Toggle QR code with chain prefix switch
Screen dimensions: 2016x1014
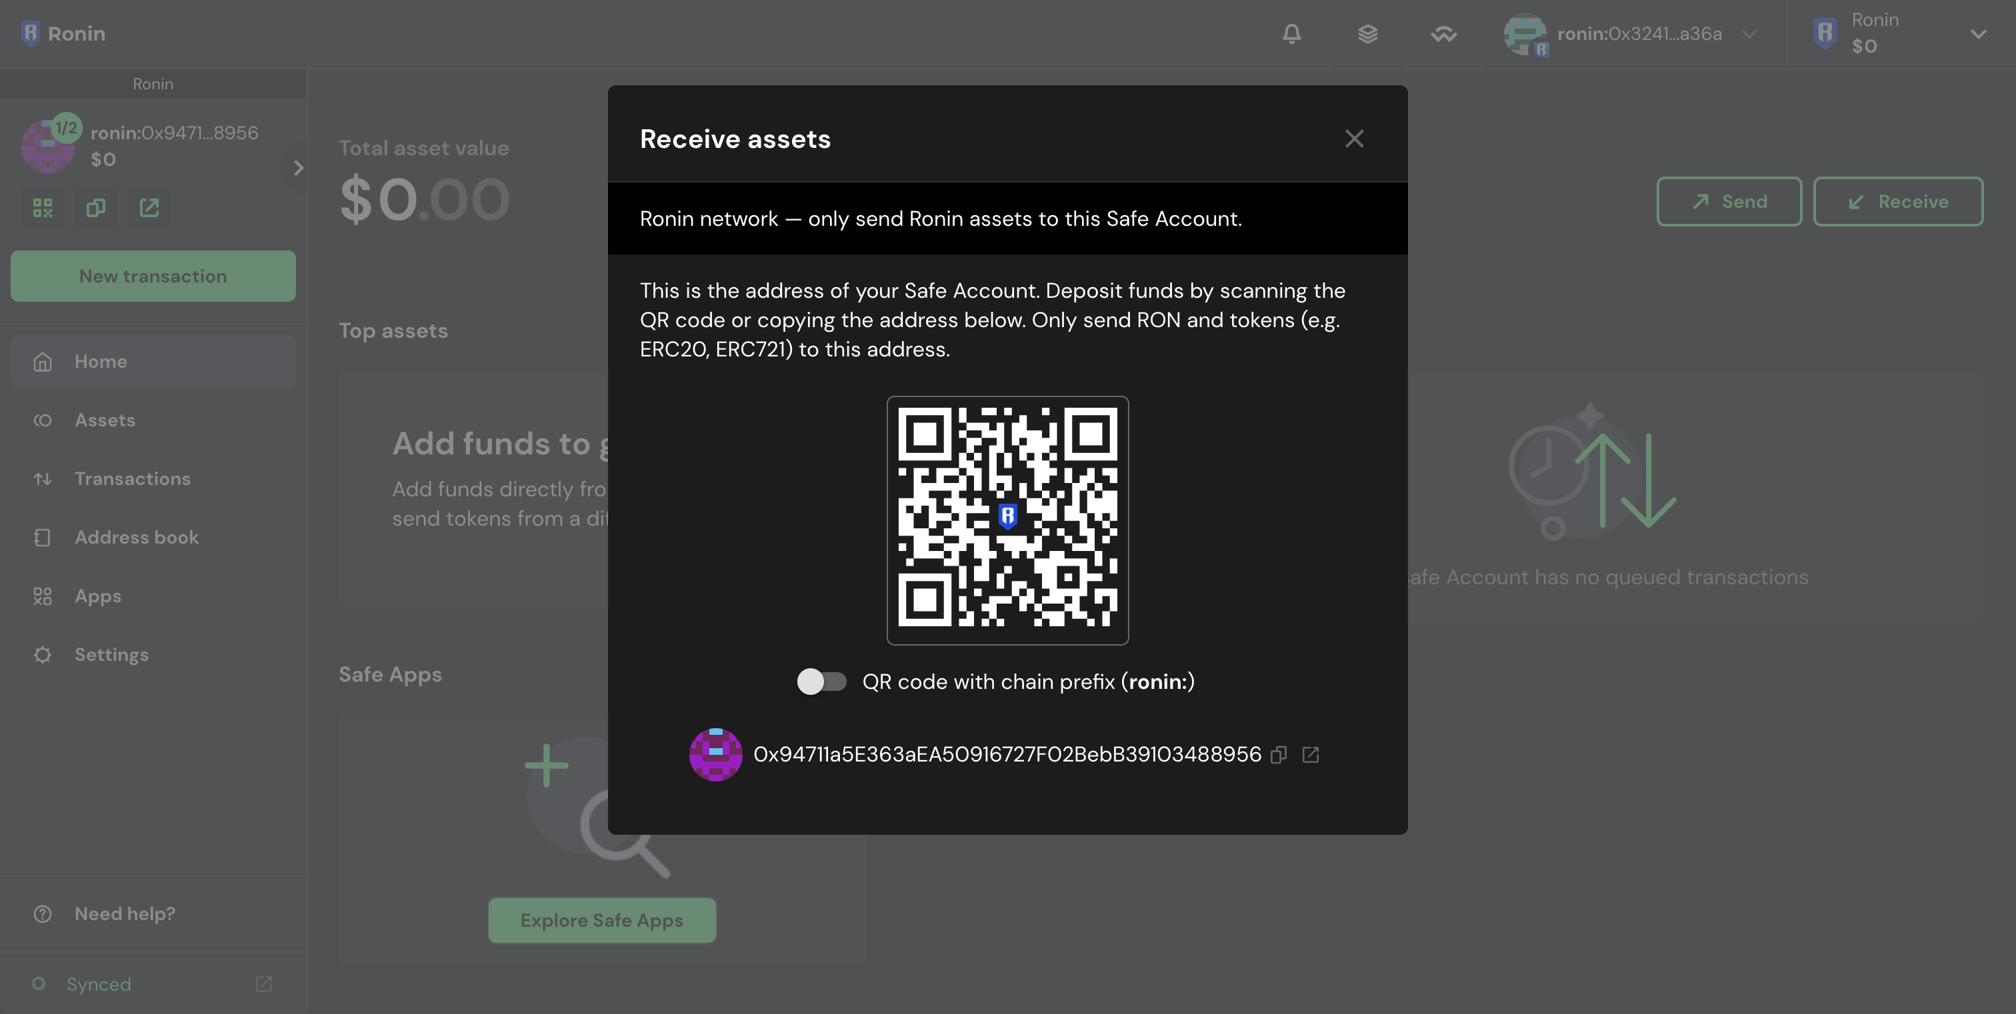click(x=821, y=681)
